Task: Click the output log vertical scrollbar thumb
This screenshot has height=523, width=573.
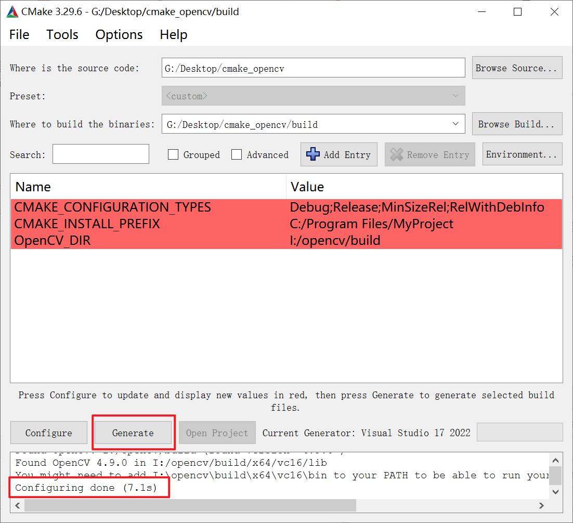Action: [555, 476]
